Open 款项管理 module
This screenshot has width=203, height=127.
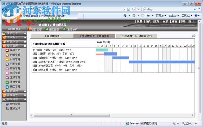[x=13, y=73]
